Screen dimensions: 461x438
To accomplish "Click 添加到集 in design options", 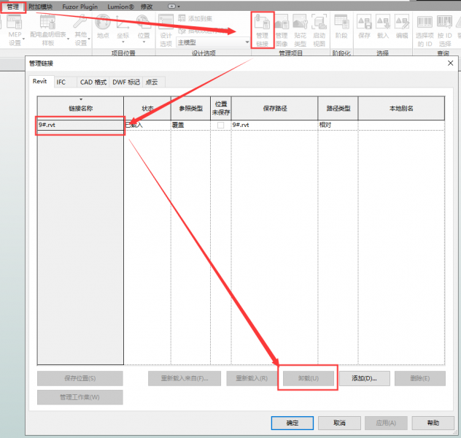I will 195,18.
